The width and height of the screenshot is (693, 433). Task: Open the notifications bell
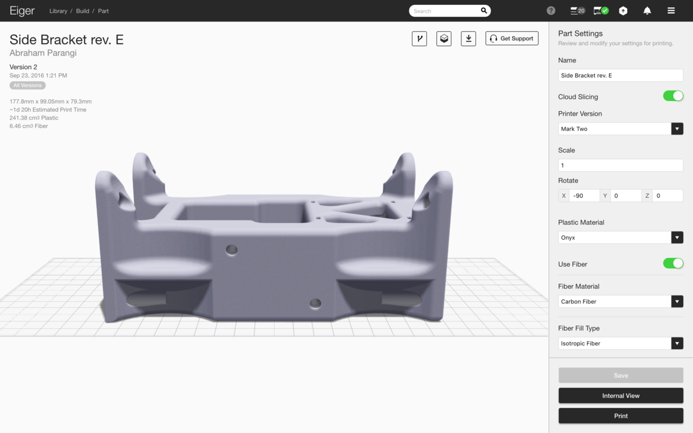click(x=647, y=11)
